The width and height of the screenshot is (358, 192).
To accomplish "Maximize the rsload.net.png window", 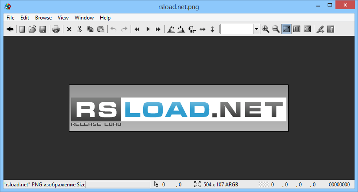I will click(330, 5).
